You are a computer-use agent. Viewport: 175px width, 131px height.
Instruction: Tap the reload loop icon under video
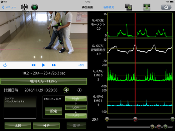[x=5, y=65]
